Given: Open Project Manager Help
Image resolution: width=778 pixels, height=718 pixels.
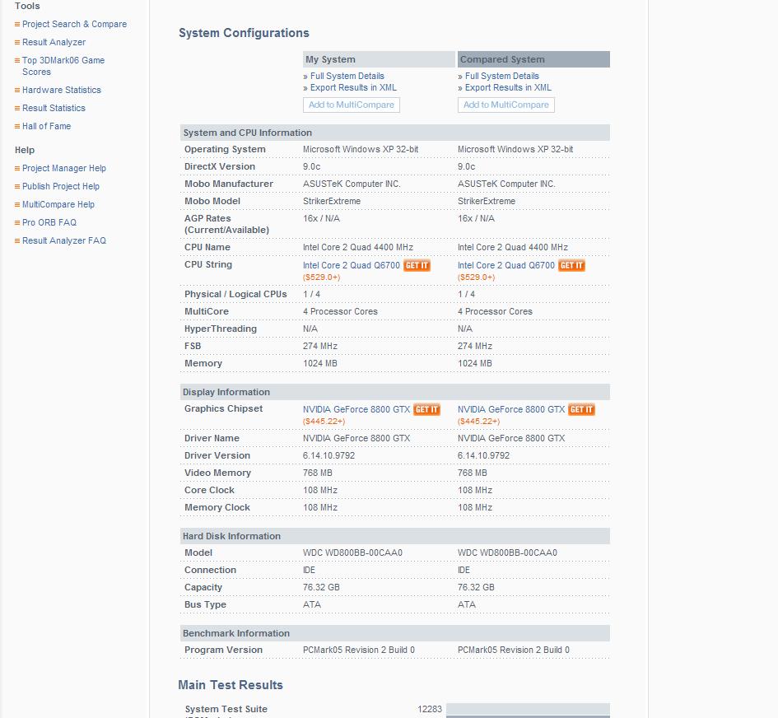Looking at the screenshot, I should pyautogui.click(x=64, y=168).
